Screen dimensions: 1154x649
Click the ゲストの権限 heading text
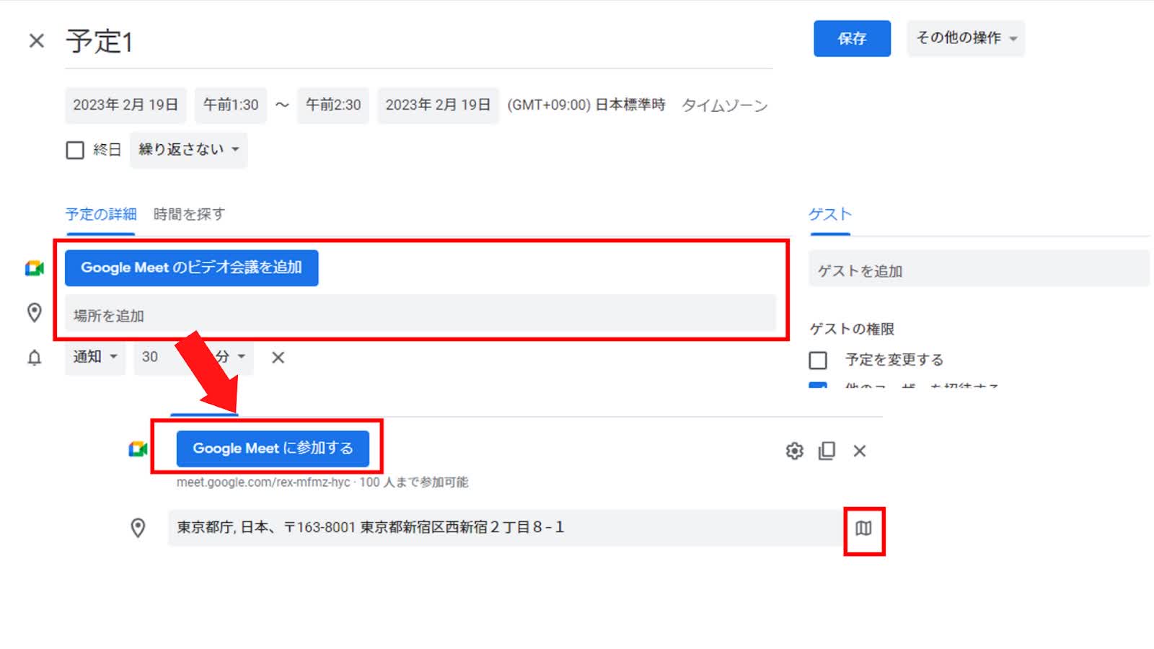[852, 329]
